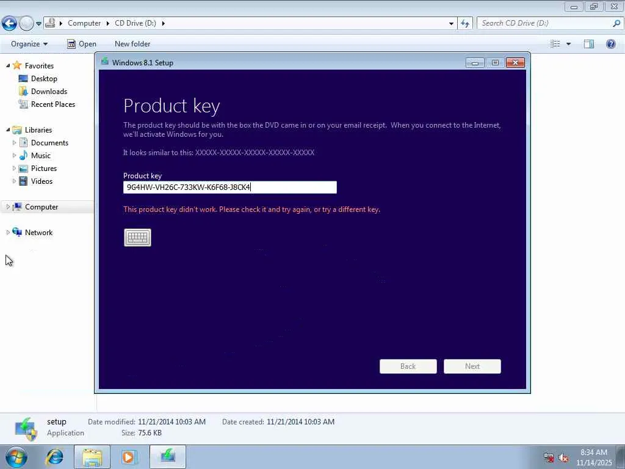Image resolution: width=625 pixels, height=469 pixels.
Task: Open the on-screen keyboard in Setup
Action: tap(137, 238)
